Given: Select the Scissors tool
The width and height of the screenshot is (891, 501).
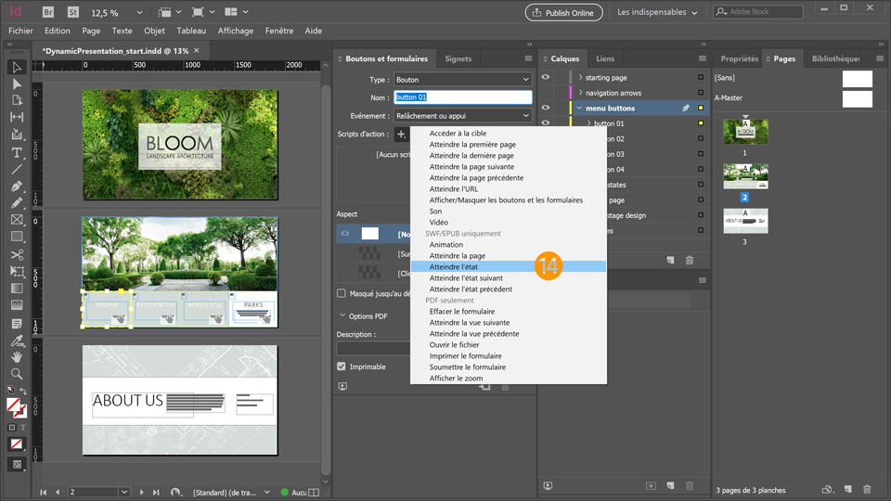Looking at the screenshot, I should point(17,254).
